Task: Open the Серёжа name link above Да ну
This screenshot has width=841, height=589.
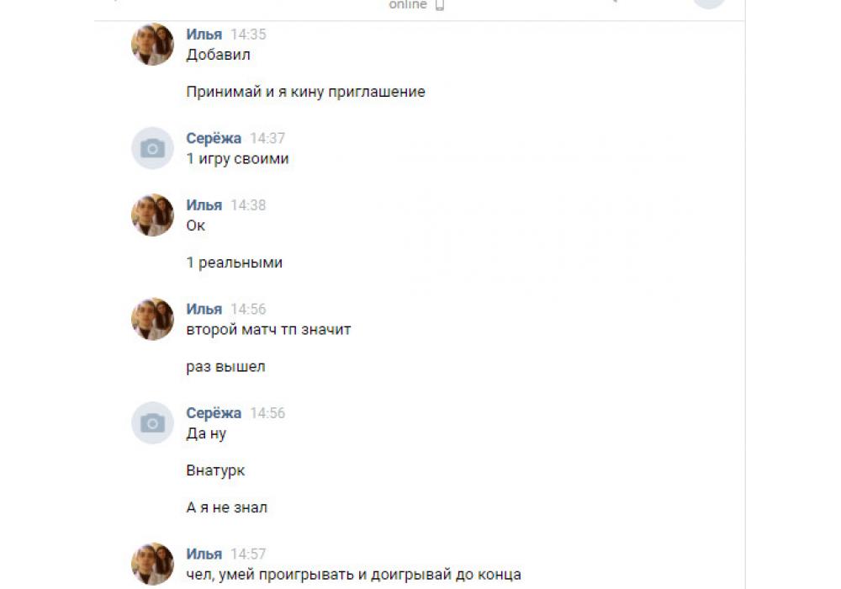Action: tap(214, 413)
